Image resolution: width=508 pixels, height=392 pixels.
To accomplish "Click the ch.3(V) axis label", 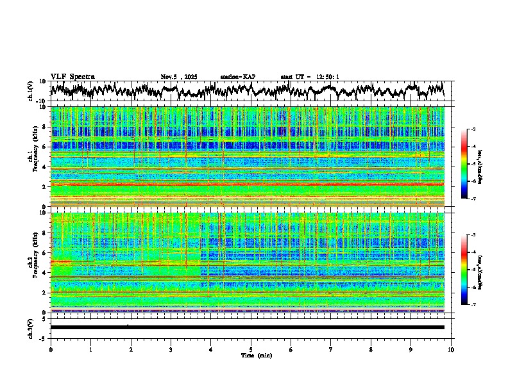I will (31, 329).
